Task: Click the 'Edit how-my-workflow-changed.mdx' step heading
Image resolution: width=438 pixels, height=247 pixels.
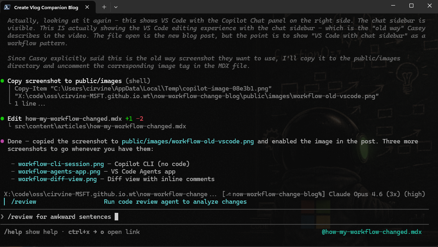Action: 65,119
